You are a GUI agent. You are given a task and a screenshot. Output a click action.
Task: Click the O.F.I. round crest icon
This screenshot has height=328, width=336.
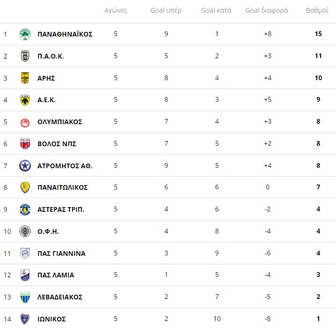tap(25, 231)
